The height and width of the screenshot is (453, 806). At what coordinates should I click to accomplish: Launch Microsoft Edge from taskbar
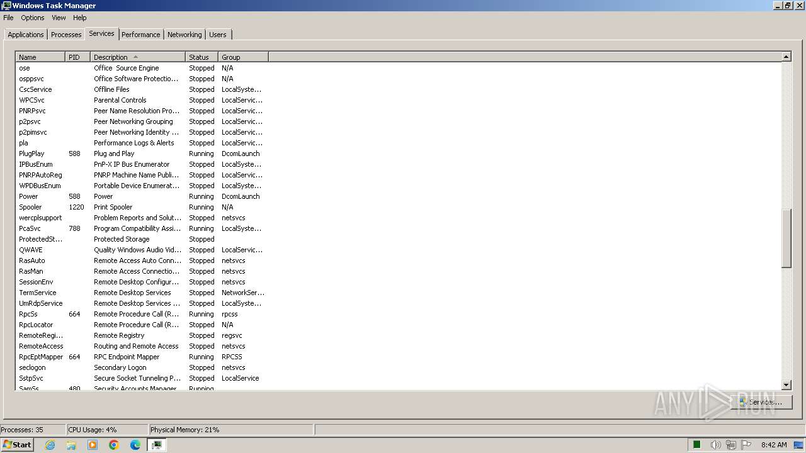135,445
